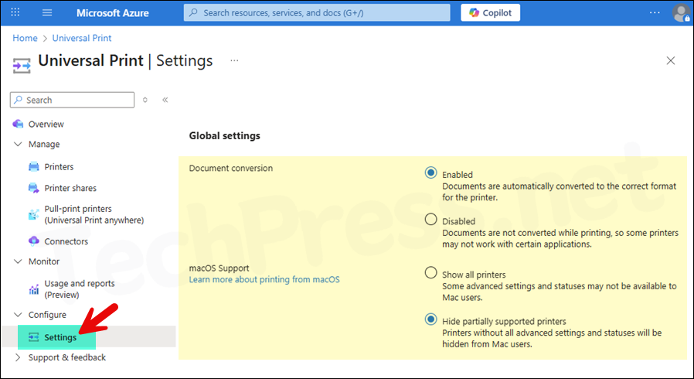Image resolution: width=694 pixels, height=379 pixels.
Task: Open the Connectors menu item
Action: [66, 241]
